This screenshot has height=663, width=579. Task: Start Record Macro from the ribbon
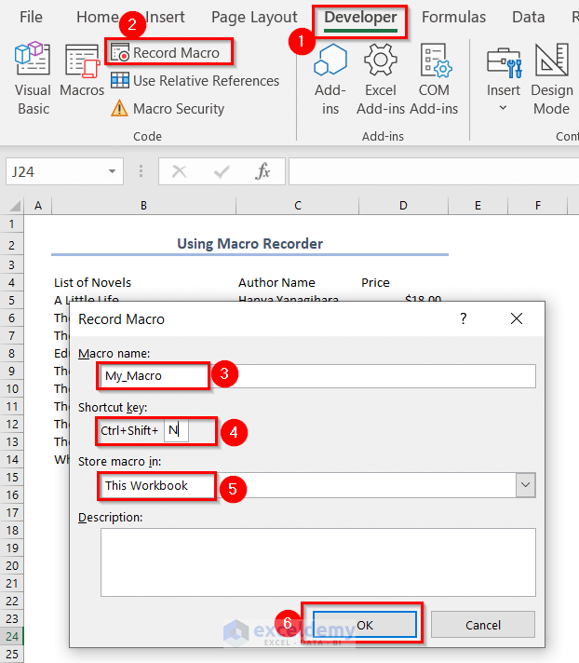pyautogui.click(x=166, y=53)
